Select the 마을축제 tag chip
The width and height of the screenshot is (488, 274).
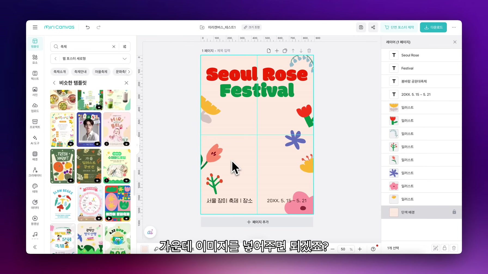[101, 72]
